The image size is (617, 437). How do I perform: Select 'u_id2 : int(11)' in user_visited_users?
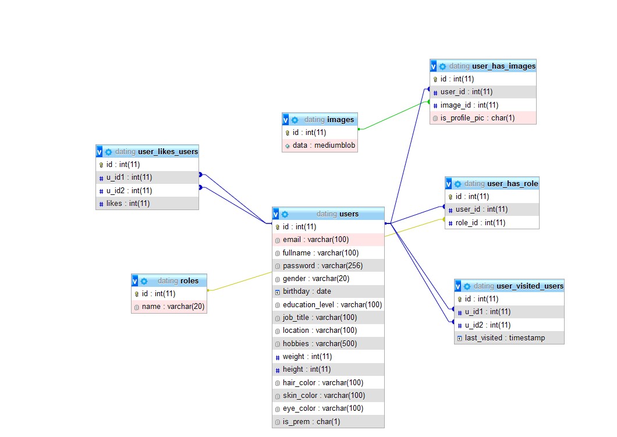pos(509,325)
